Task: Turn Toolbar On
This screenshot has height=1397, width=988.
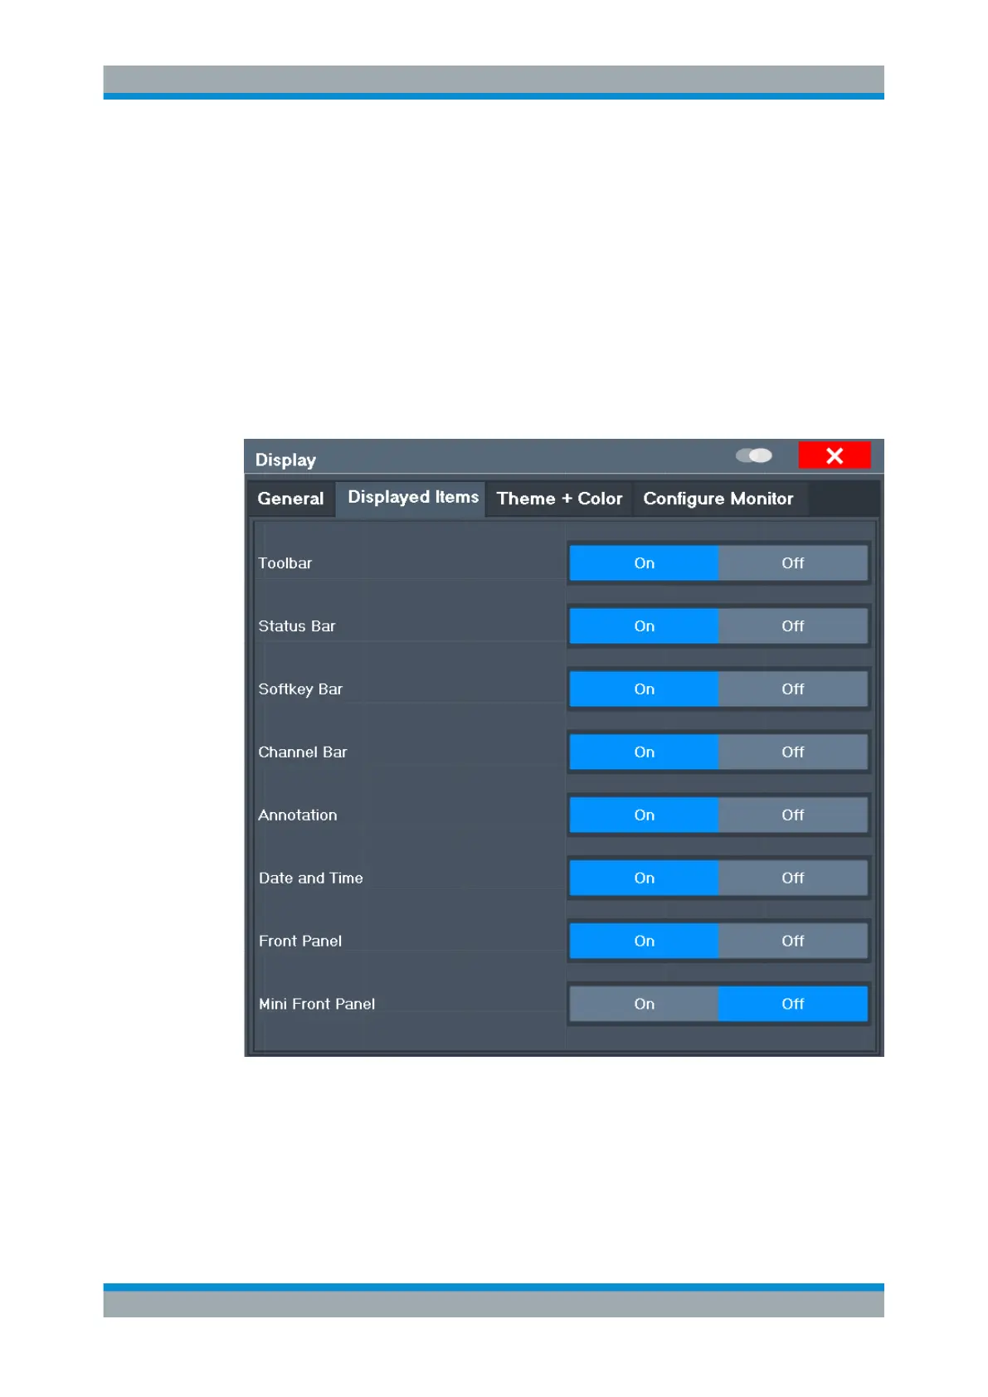Action: (644, 563)
